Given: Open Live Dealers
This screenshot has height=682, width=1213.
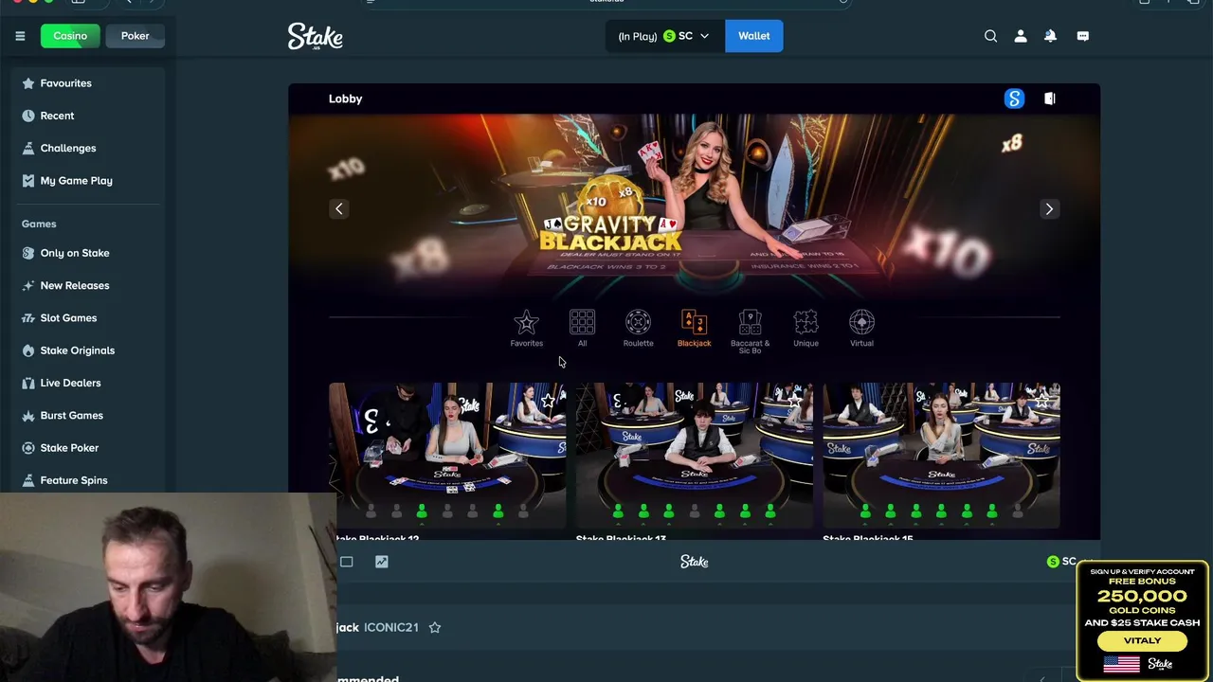Looking at the screenshot, I should (x=87, y=383).
